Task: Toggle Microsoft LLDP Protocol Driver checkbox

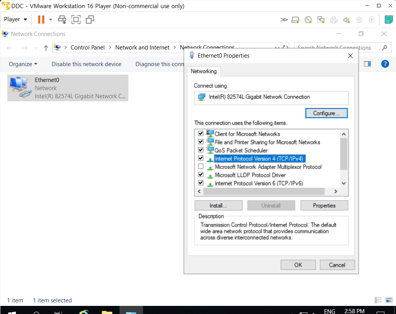Action: pyautogui.click(x=201, y=174)
